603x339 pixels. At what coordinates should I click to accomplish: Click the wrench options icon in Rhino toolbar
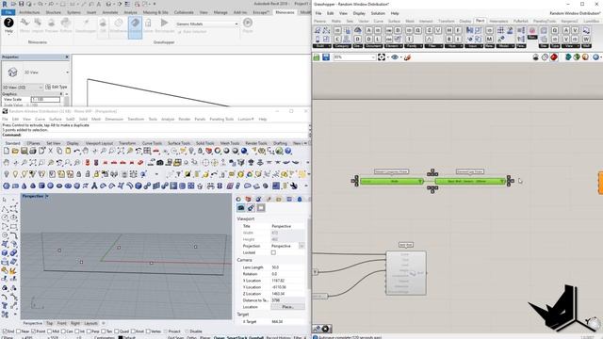(294, 186)
